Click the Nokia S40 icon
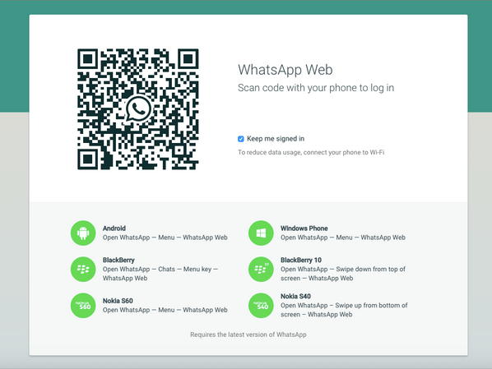 pyautogui.click(x=261, y=306)
